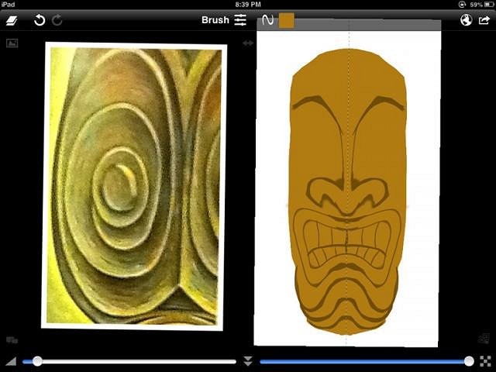Open the brown color swatch
This screenshot has width=496, height=372.
[x=286, y=20]
